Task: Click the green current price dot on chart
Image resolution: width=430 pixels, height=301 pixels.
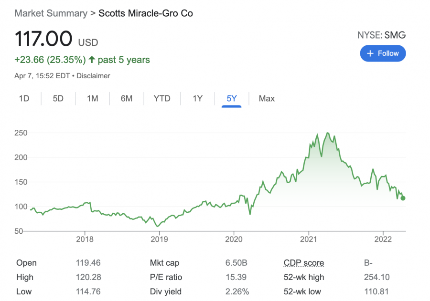Action: click(403, 198)
